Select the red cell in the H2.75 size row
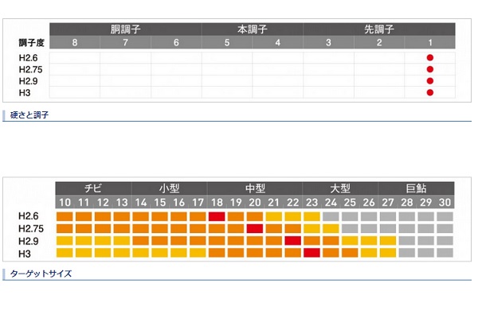 point(254,228)
